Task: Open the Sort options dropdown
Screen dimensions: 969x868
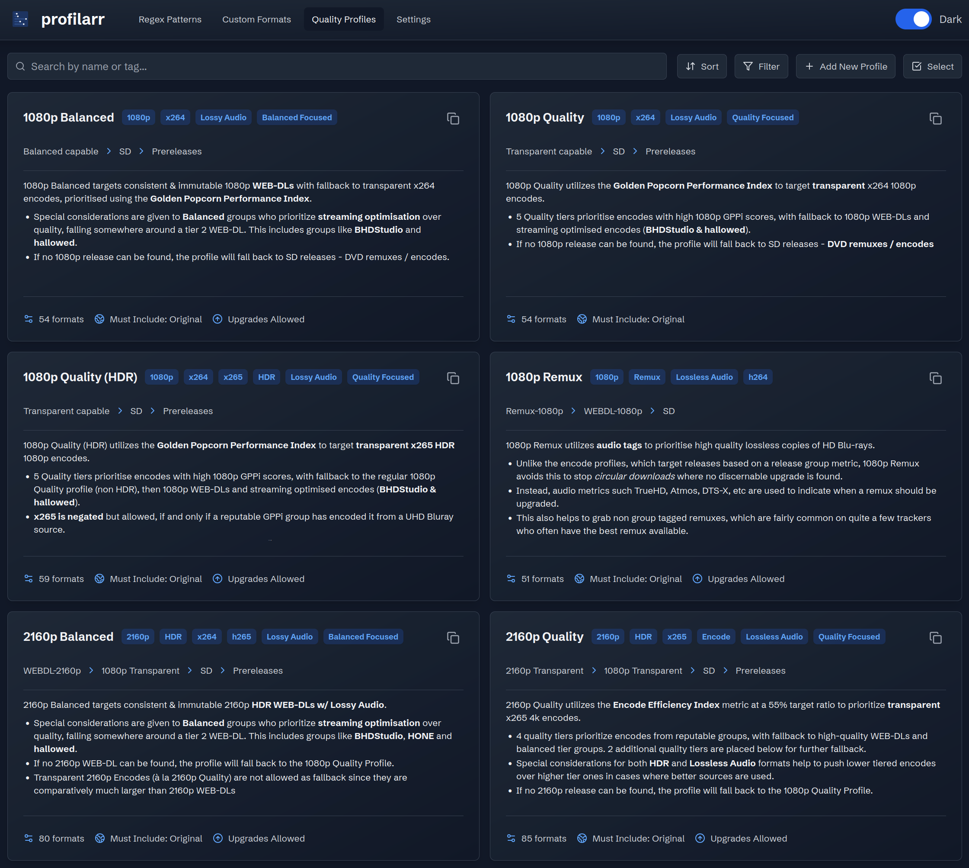Action: [x=702, y=66]
